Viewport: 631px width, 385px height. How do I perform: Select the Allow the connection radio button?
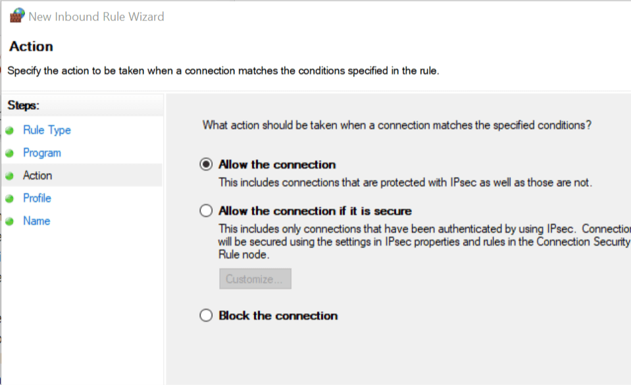(x=207, y=165)
